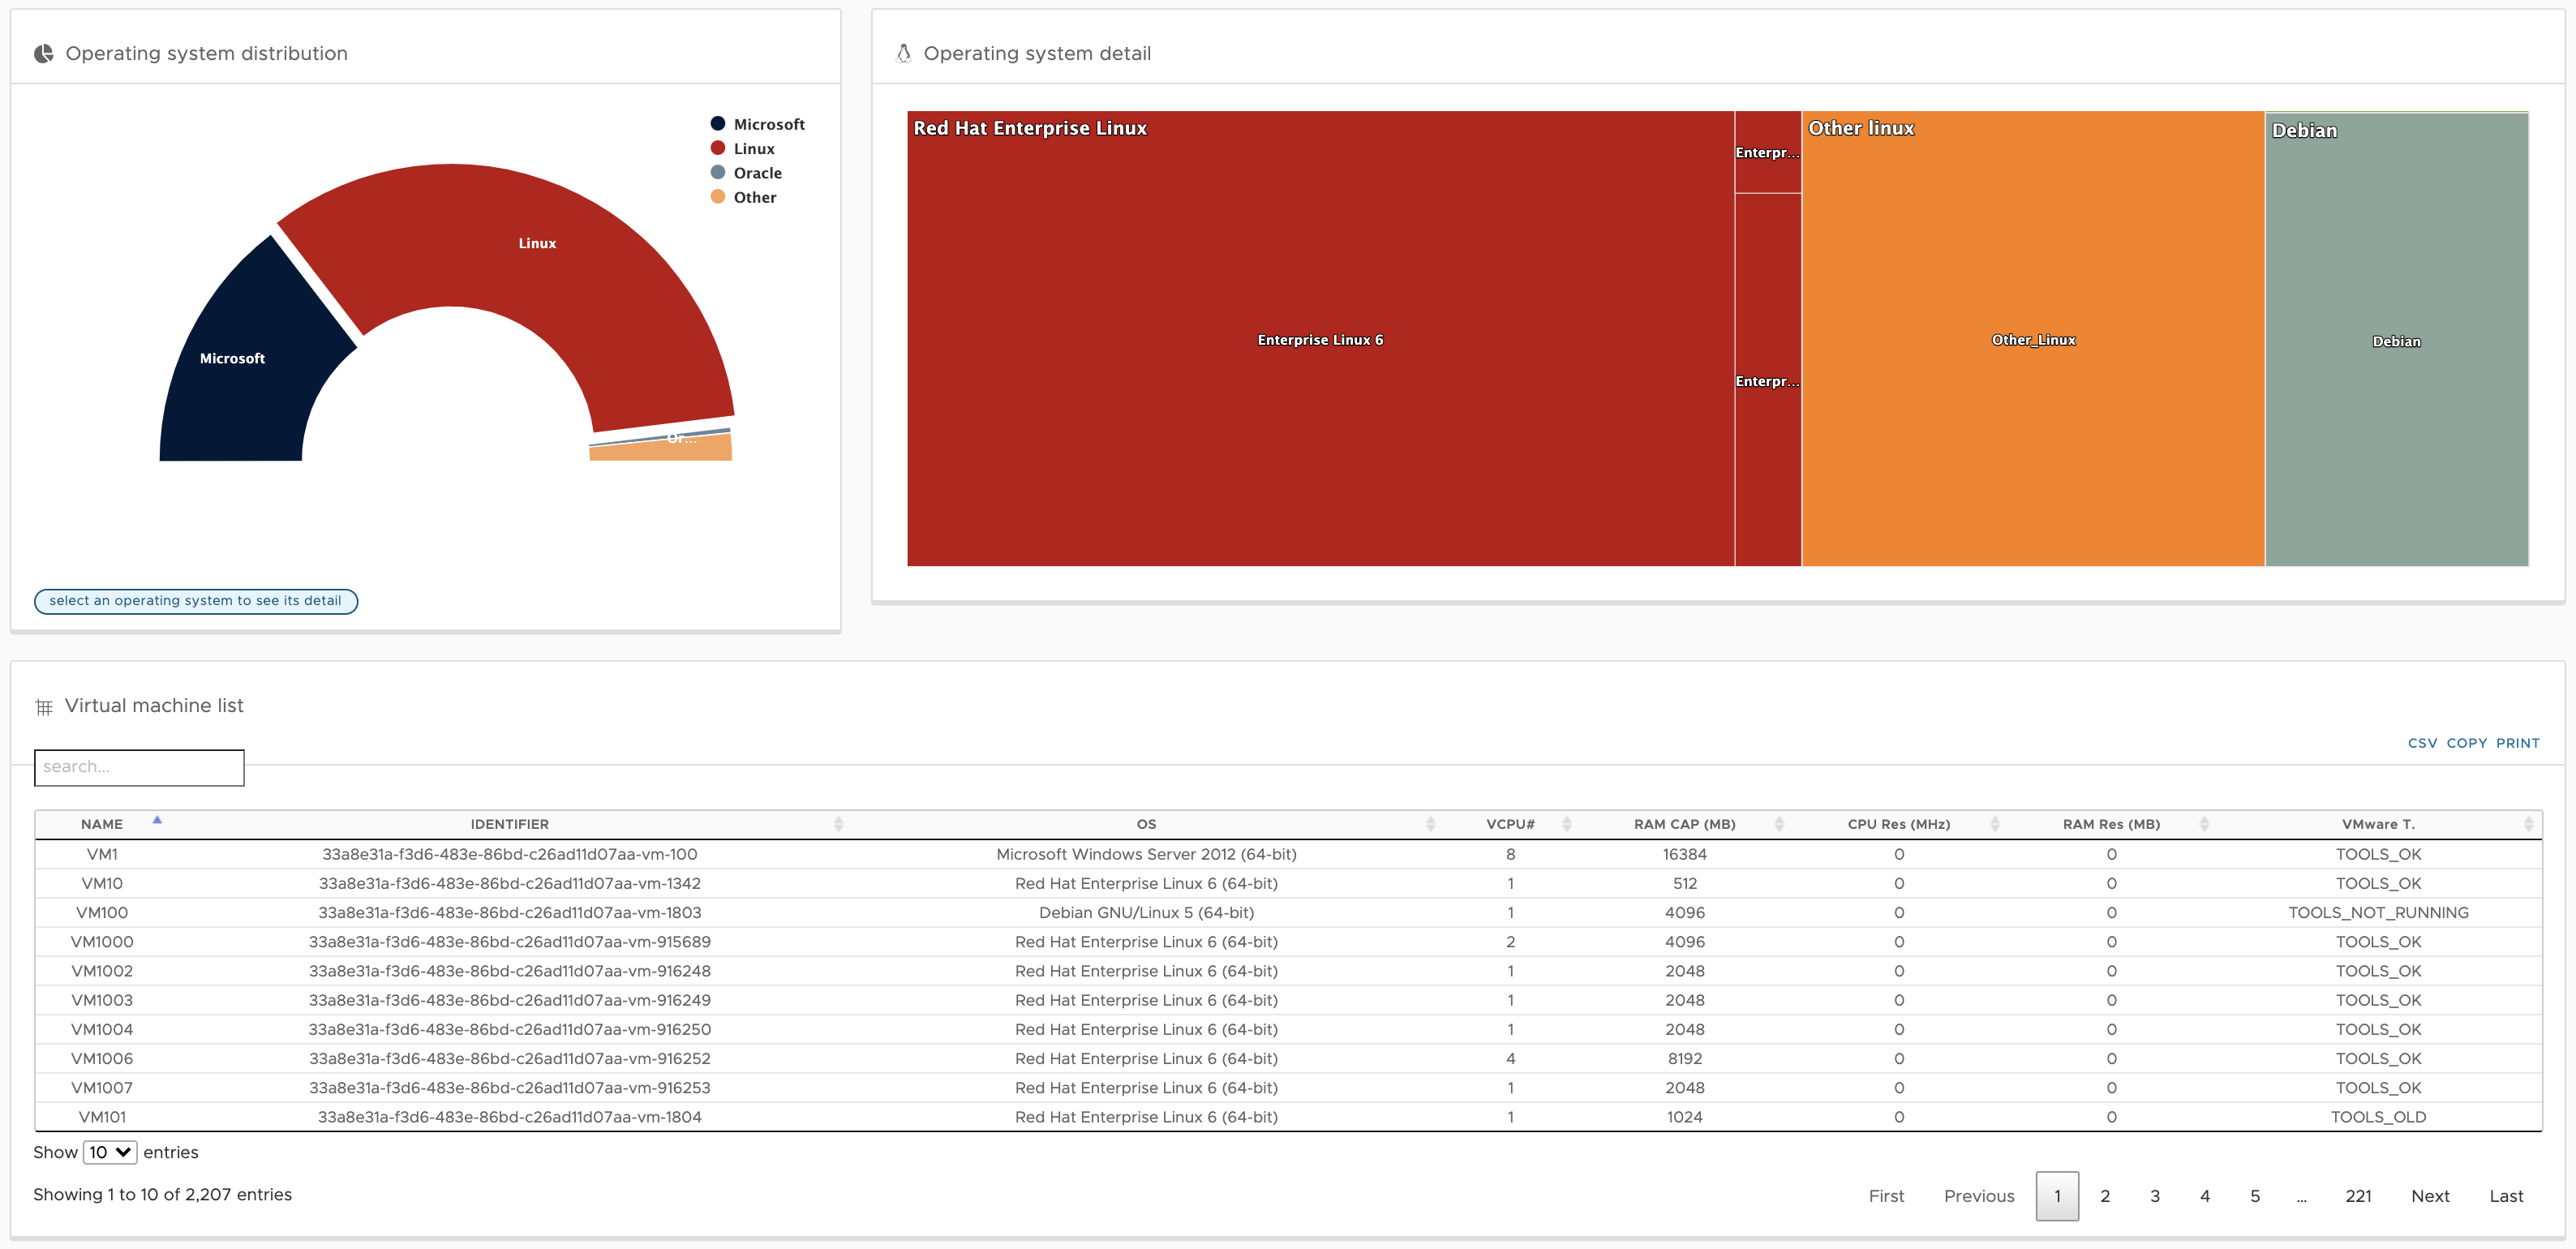The image size is (2576, 1249).
Task: Select the tall lower Enterpr... treemap block
Action: tap(1768, 381)
